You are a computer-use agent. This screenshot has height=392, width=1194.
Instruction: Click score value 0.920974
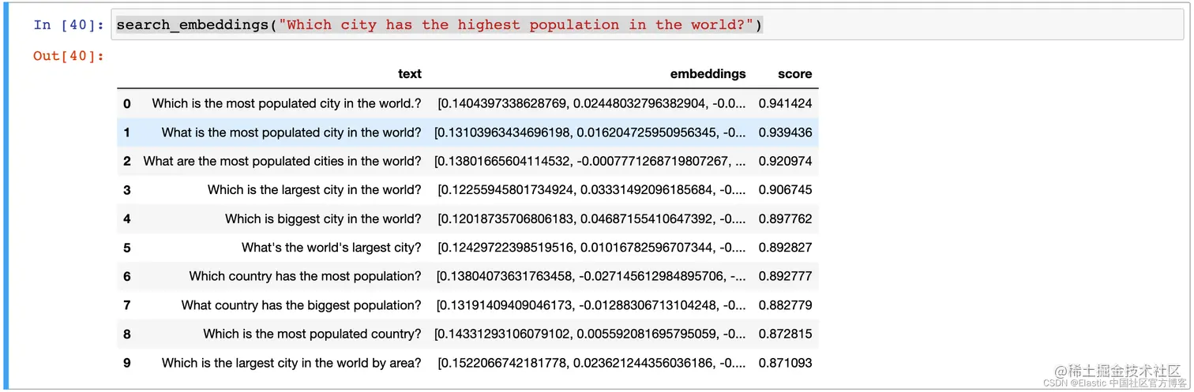click(x=786, y=161)
